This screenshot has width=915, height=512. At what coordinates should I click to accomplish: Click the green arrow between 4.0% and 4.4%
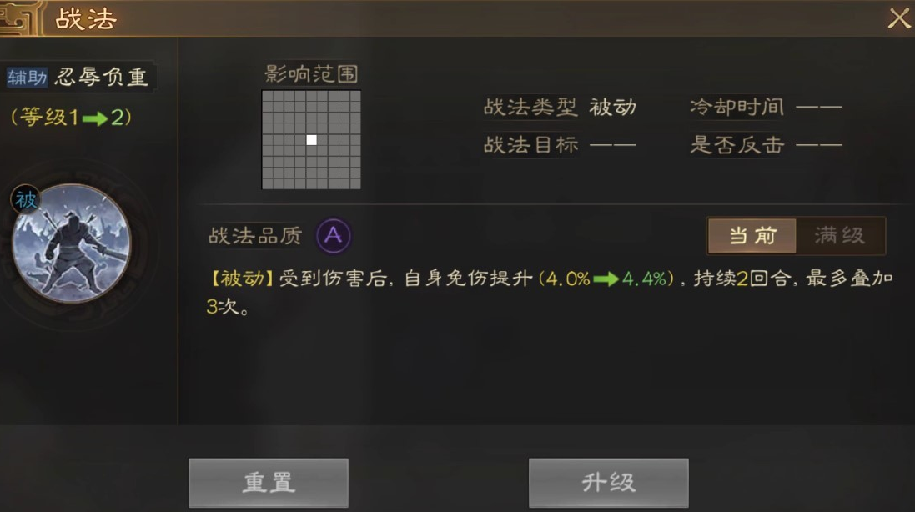click(x=606, y=279)
